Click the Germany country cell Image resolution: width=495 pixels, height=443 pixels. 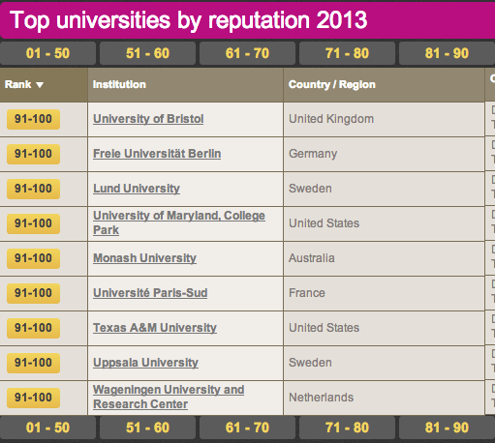tap(384, 154)
